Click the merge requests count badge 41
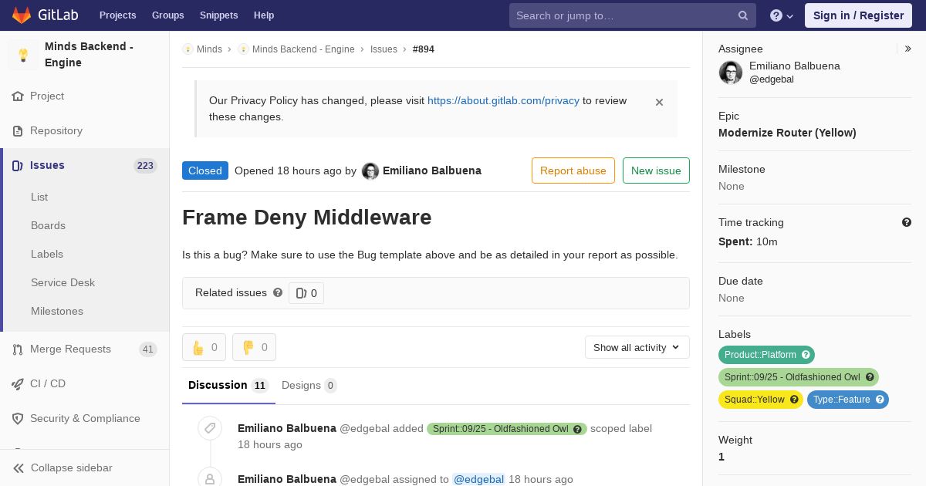The height and width of the screenshot is (486, 926). (x=148, y=349)
